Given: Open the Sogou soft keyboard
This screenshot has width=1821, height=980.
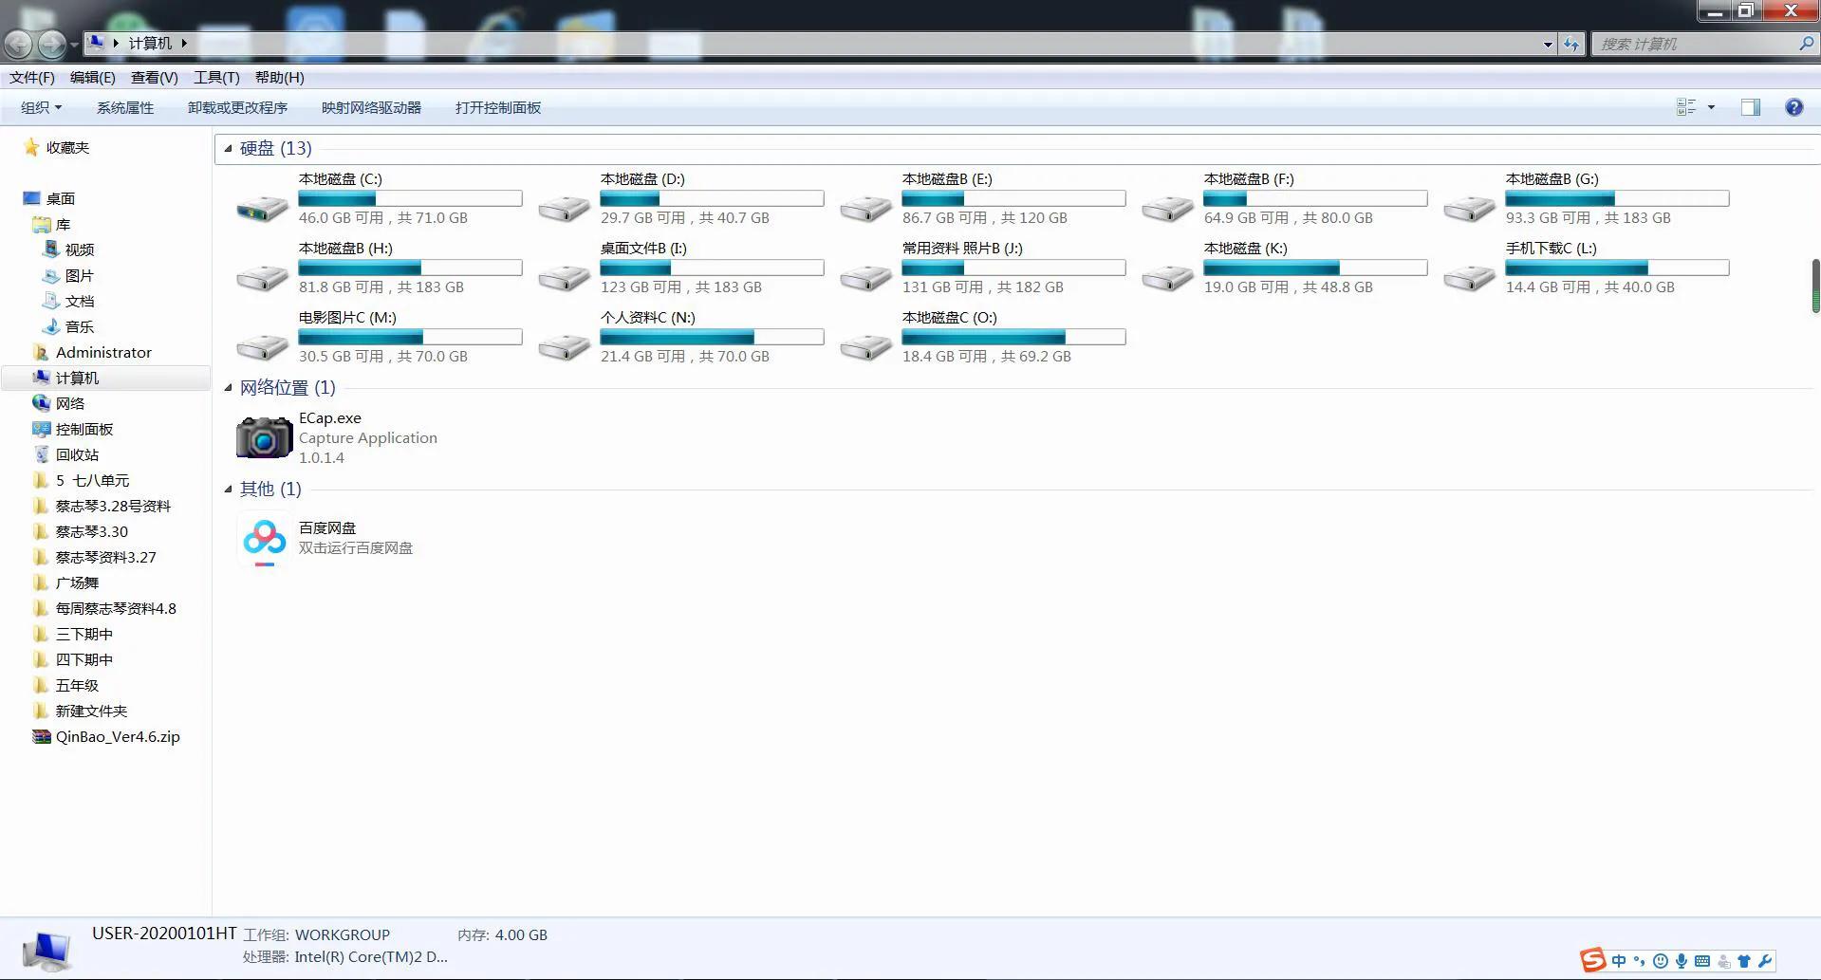Looking at the screenshot, I should pos(1701,961).
